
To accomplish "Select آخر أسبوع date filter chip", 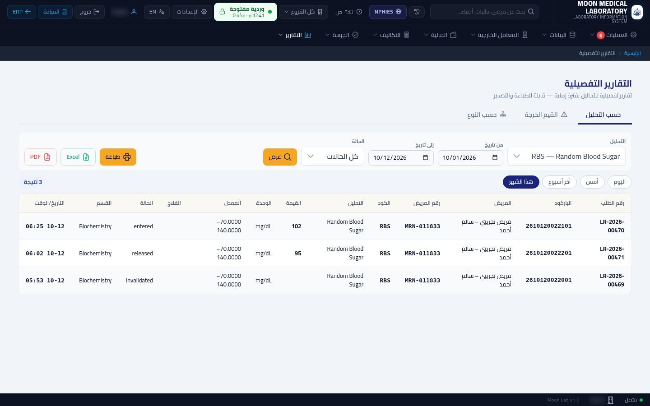I will [x=559, y=182].
